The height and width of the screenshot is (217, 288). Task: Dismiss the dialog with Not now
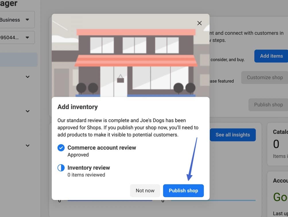coord(145,190)
